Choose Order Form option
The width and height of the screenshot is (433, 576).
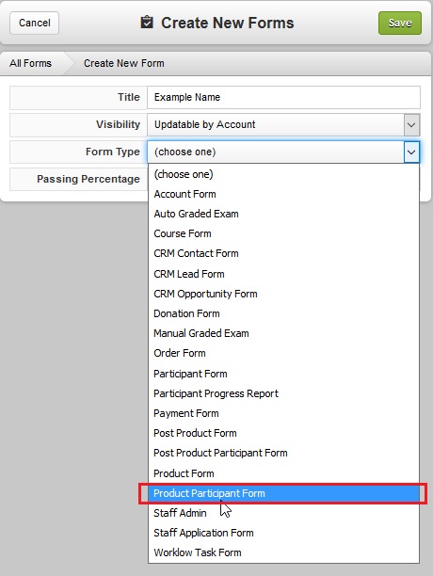283,353
